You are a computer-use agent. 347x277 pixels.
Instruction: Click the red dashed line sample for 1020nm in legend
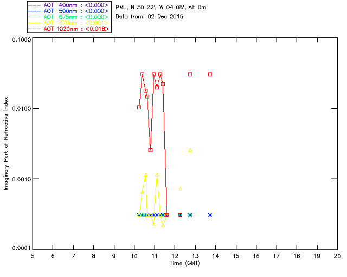(35, 29)
